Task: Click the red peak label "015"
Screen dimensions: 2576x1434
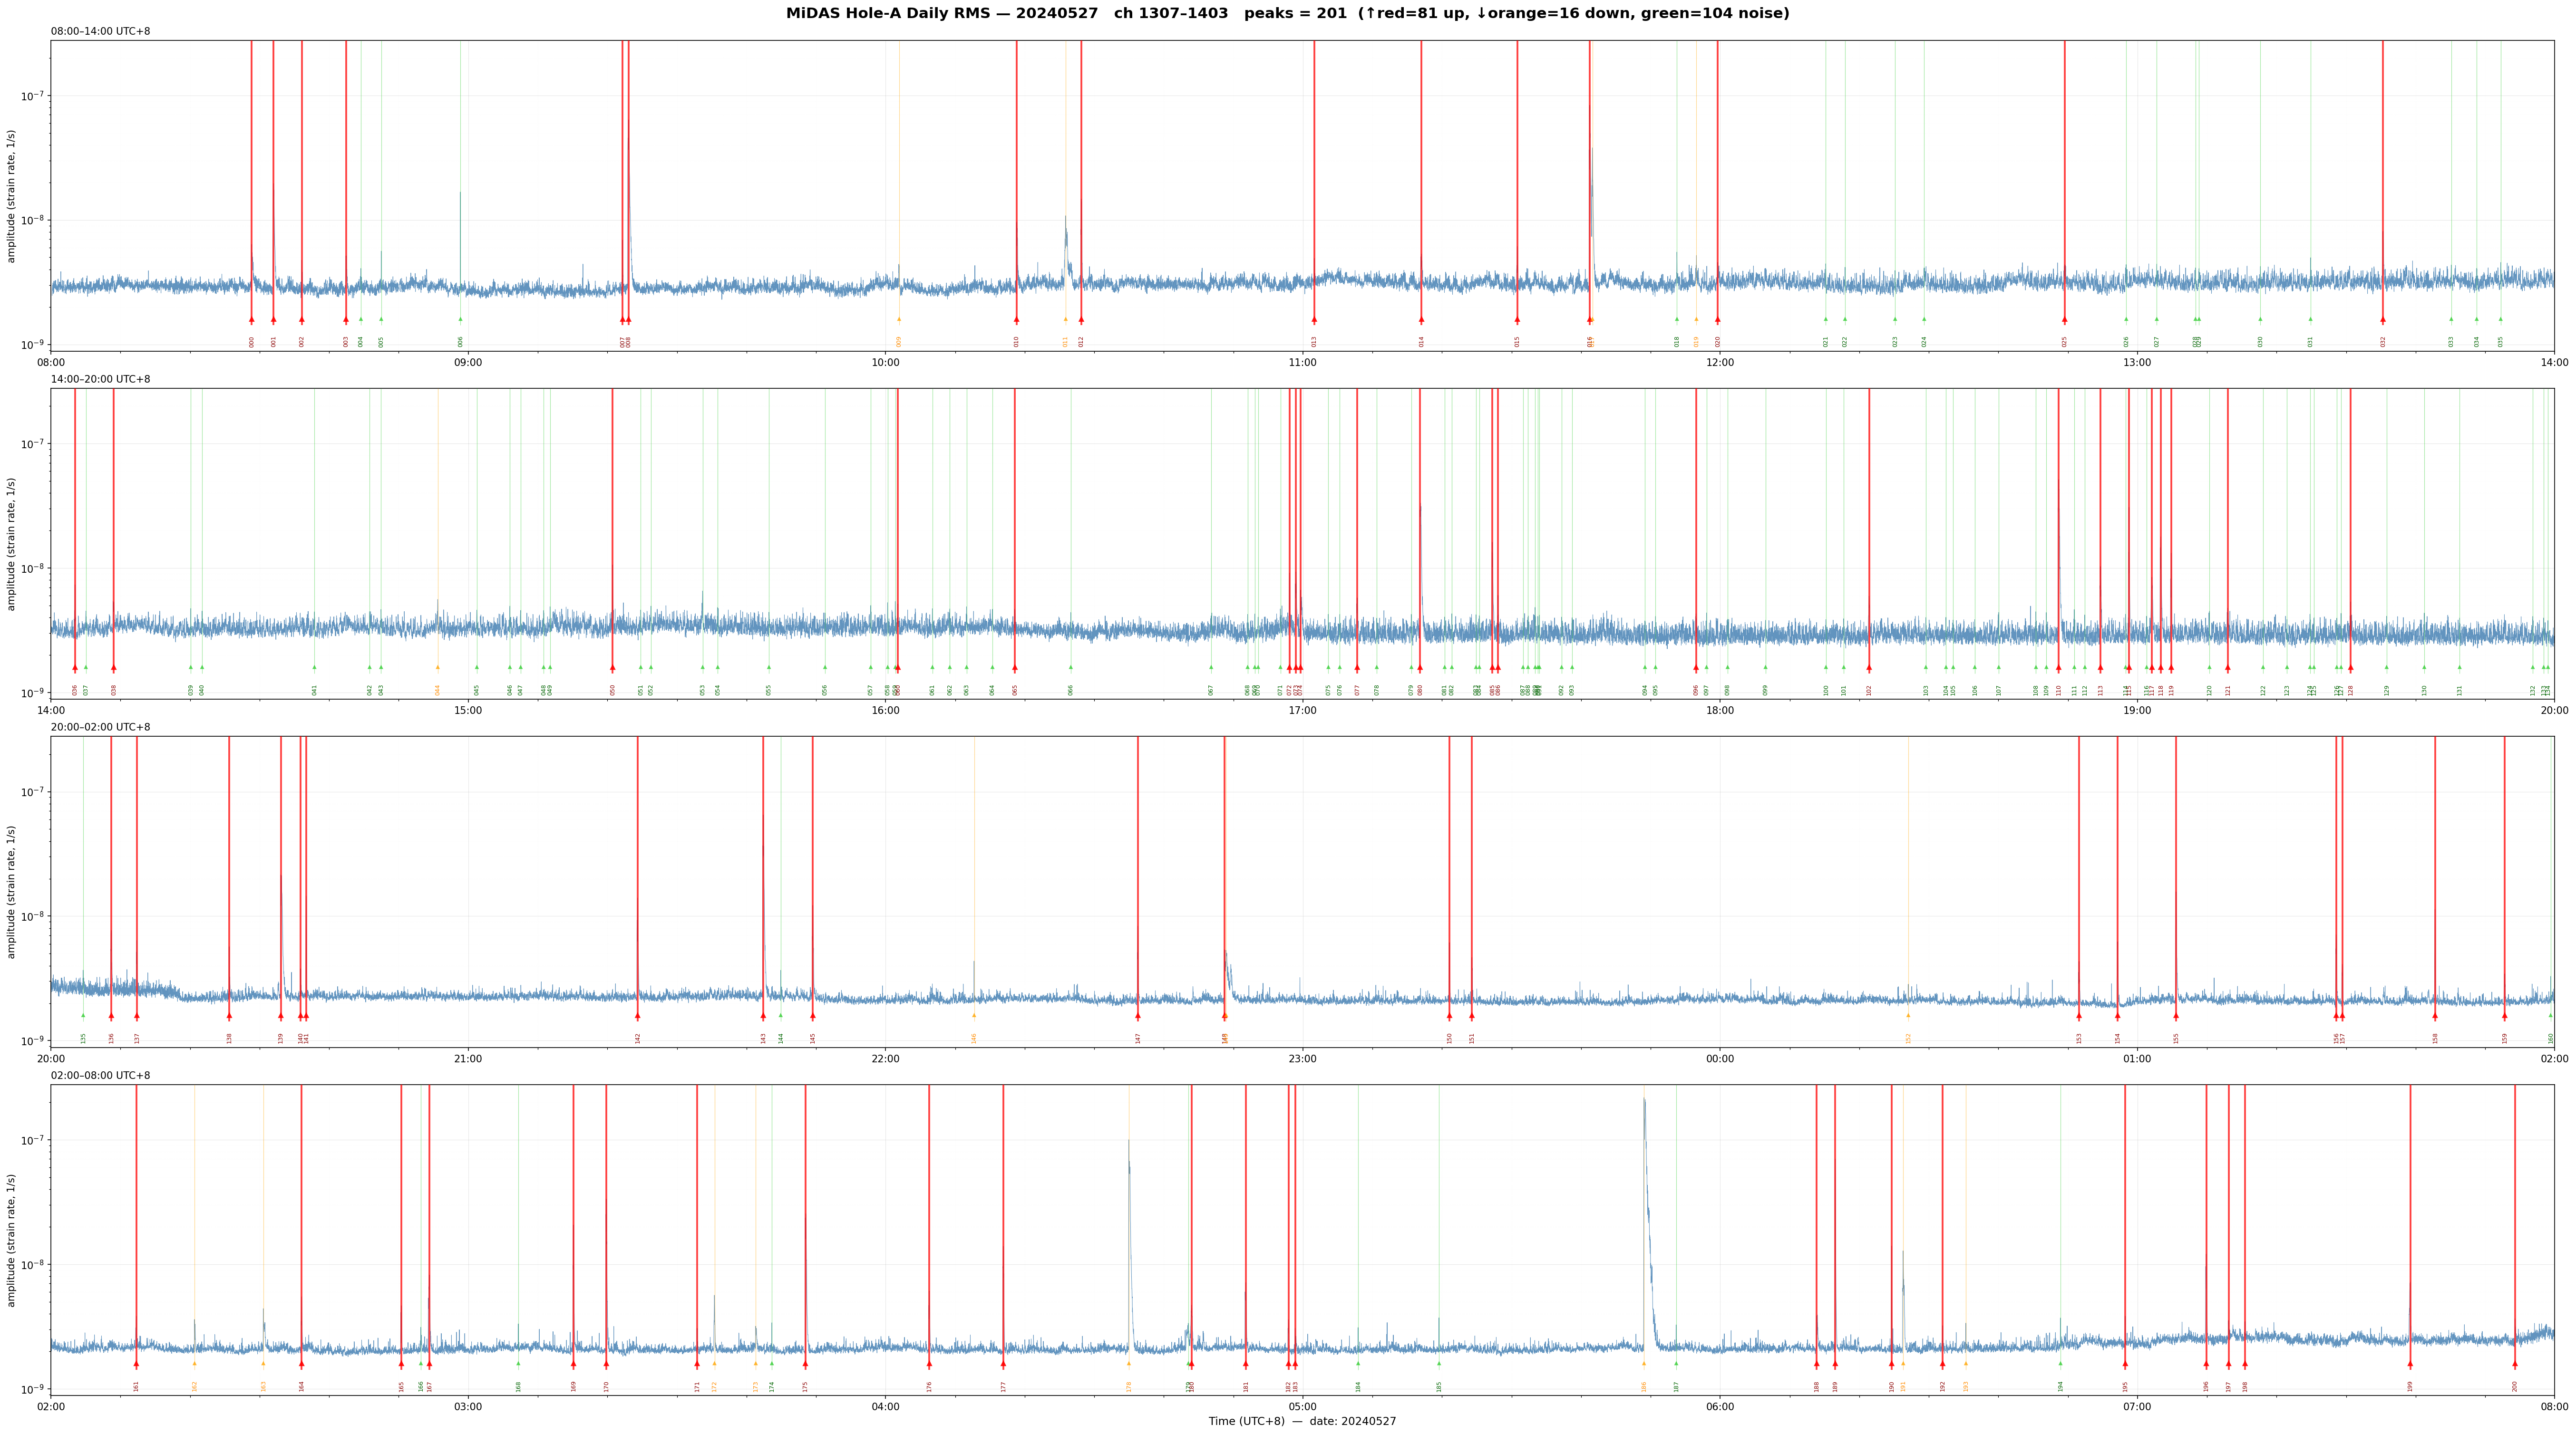Action: coord(1517,342)
